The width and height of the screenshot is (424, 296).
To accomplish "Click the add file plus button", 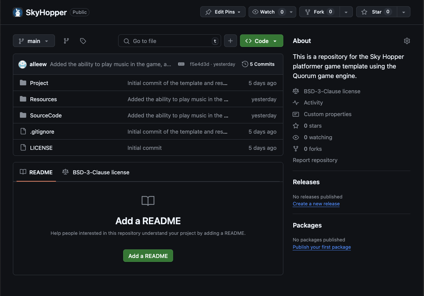I will 230,41.
